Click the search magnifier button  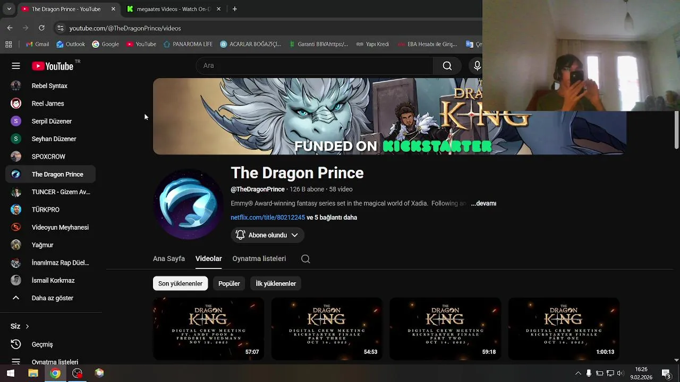point(447,66)
